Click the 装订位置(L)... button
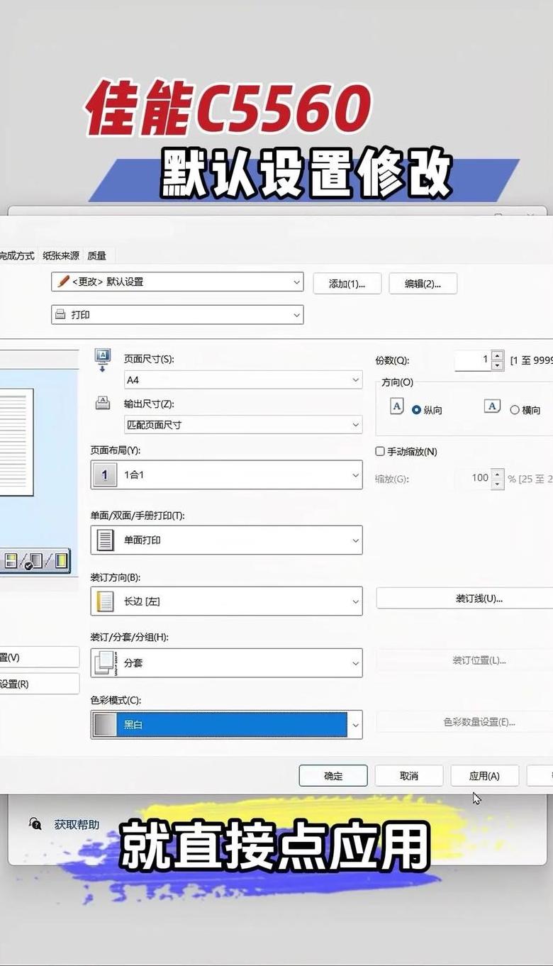Viewport: 553px width, 966px height. pyautogui.click(x=464, y=660)
